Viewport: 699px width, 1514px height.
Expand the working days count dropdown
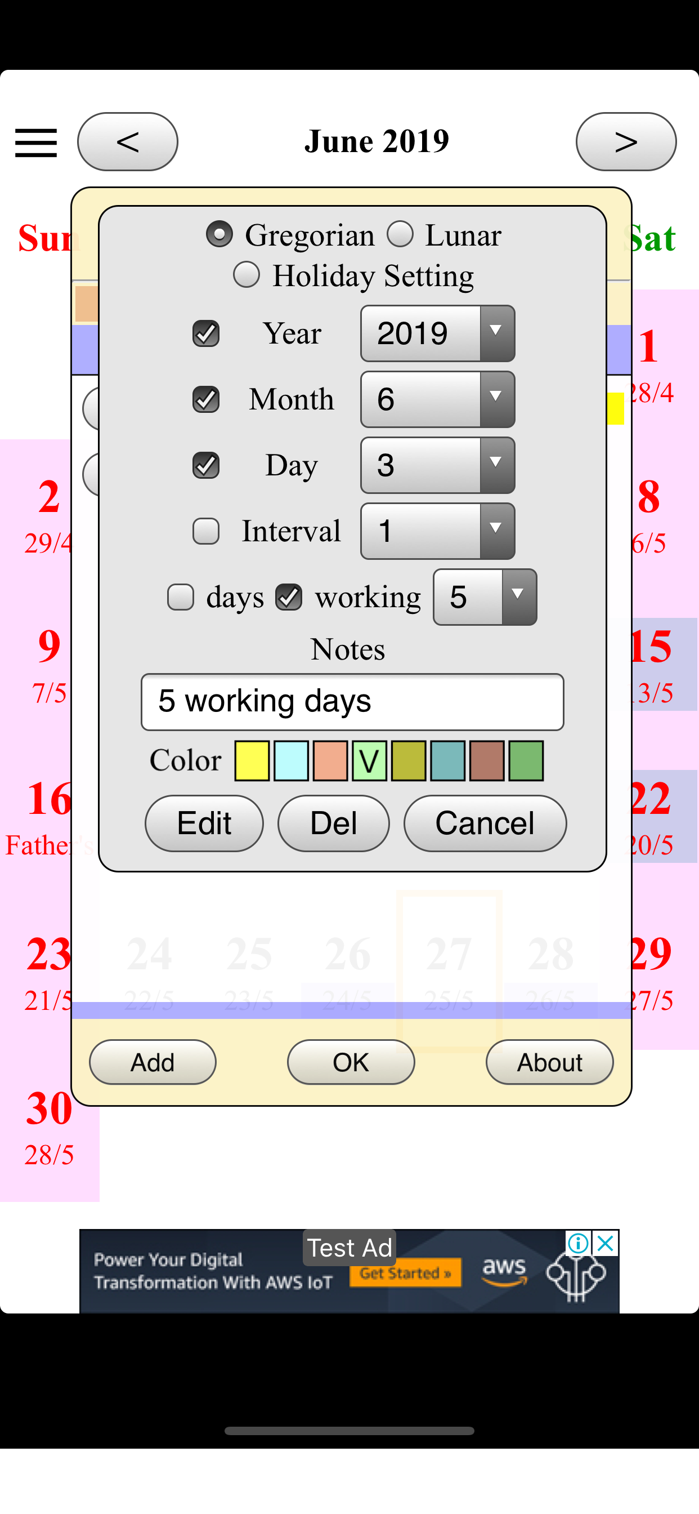pyautogui.click(x=485, y=597)
